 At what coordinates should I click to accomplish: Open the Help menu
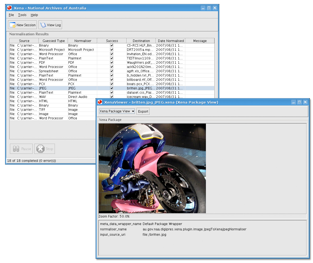point(34,15)
